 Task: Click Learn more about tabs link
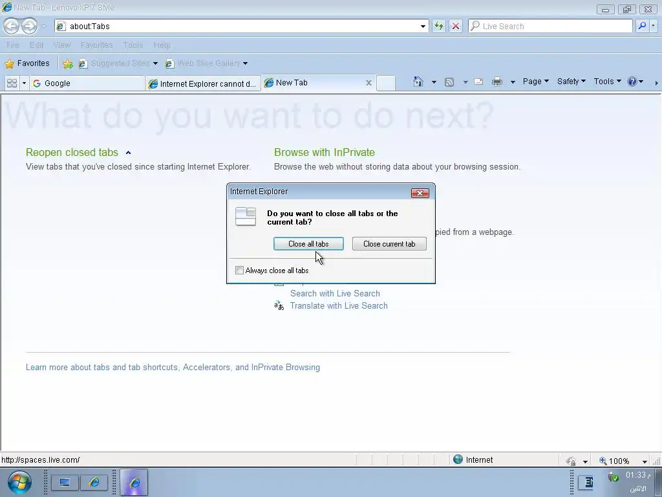[173, 368]
